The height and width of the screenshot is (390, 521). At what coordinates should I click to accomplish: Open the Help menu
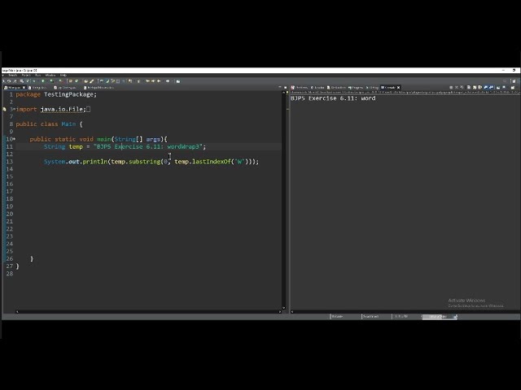[x=63, y=76]
